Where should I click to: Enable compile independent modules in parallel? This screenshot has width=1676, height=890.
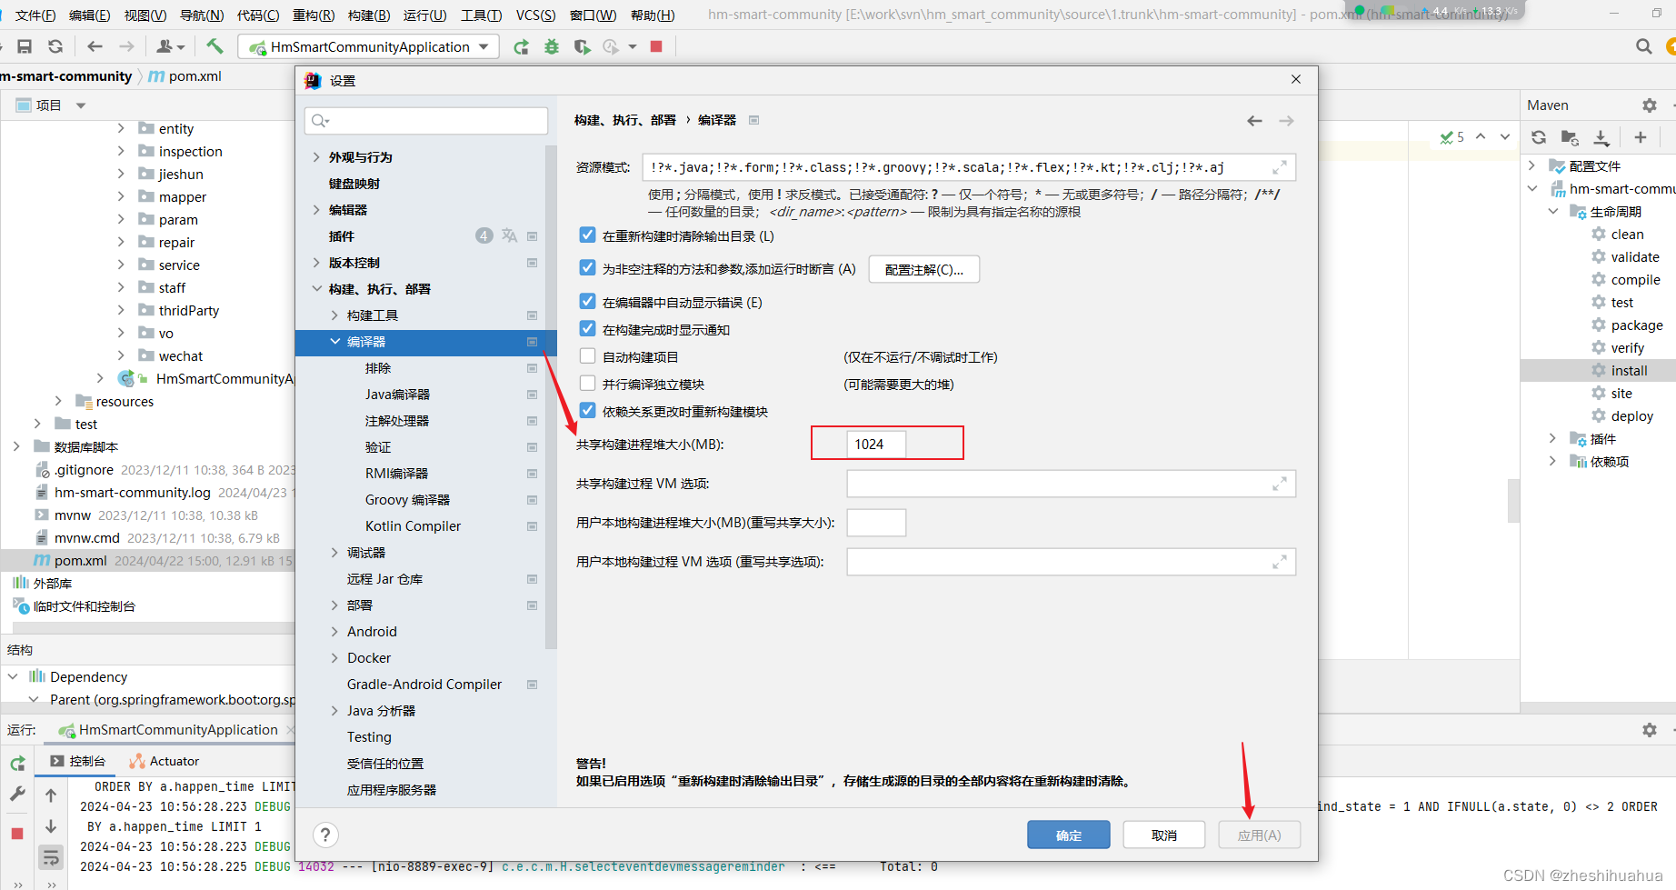tap(588, 384)
